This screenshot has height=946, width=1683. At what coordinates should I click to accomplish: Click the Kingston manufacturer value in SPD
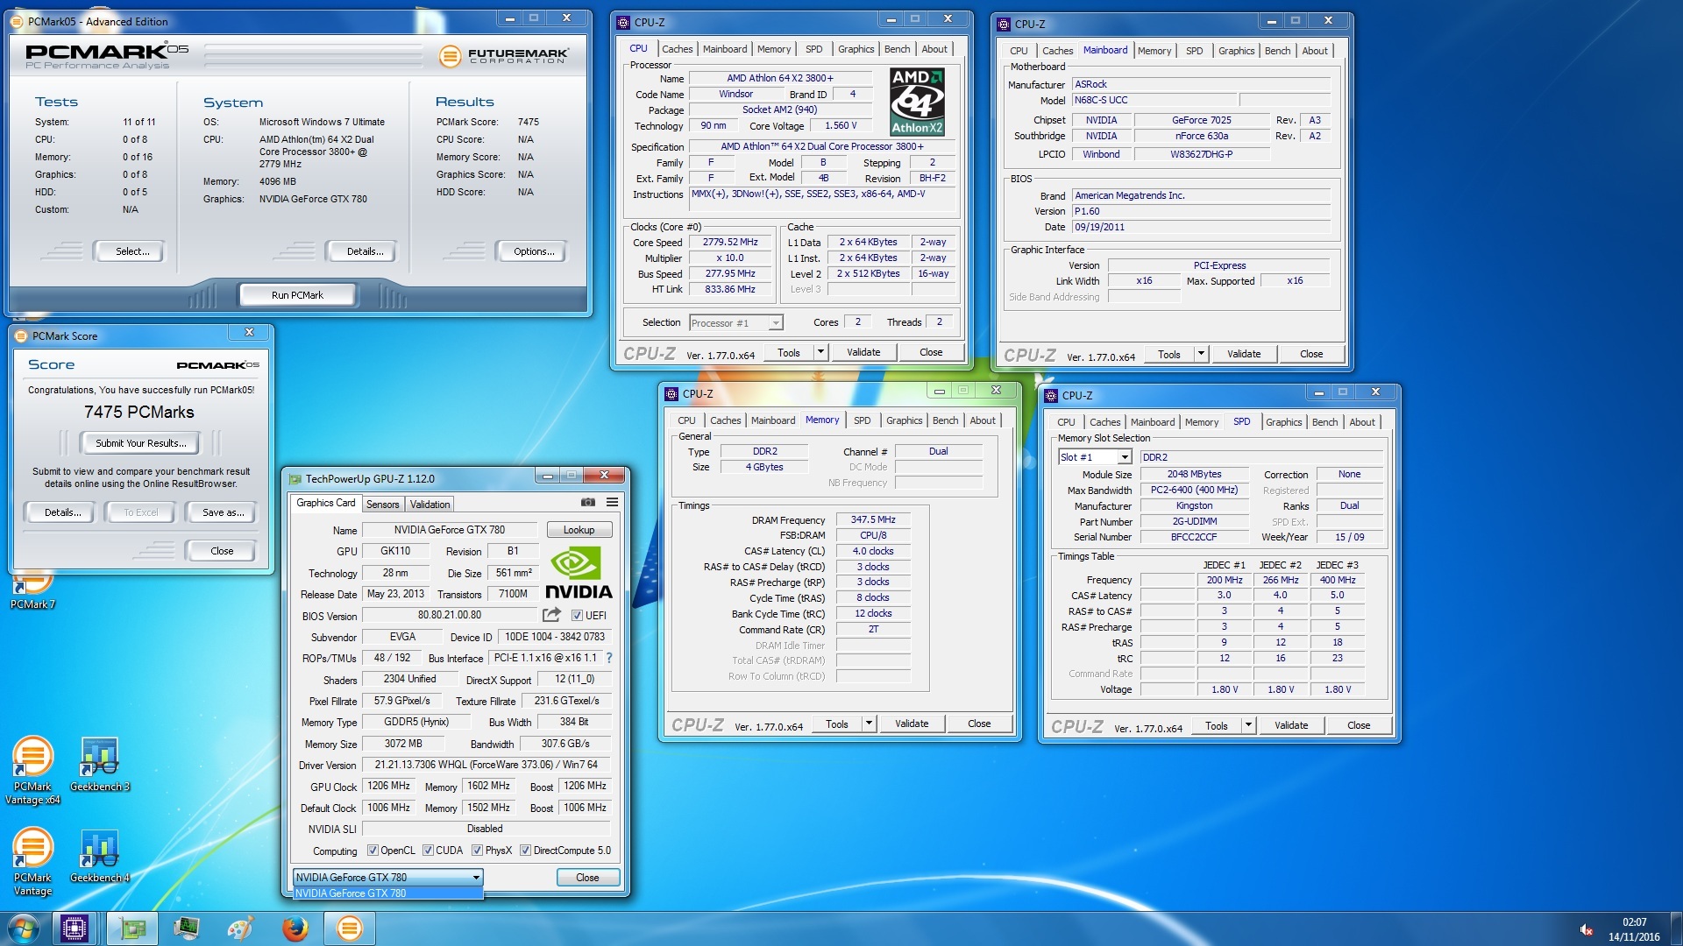pyautogui.click(x=1194, y=505)
